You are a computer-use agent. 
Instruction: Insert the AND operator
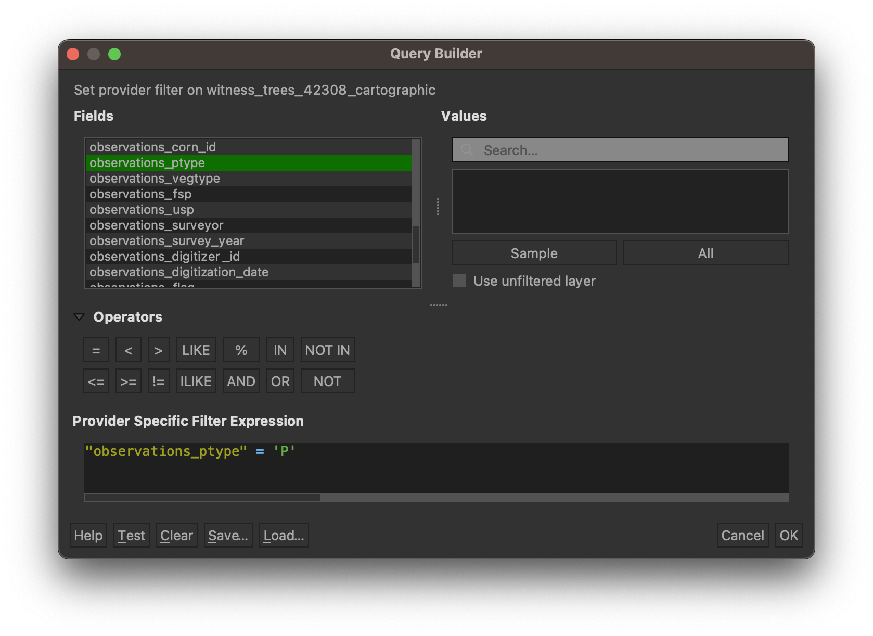click(241, 381)
